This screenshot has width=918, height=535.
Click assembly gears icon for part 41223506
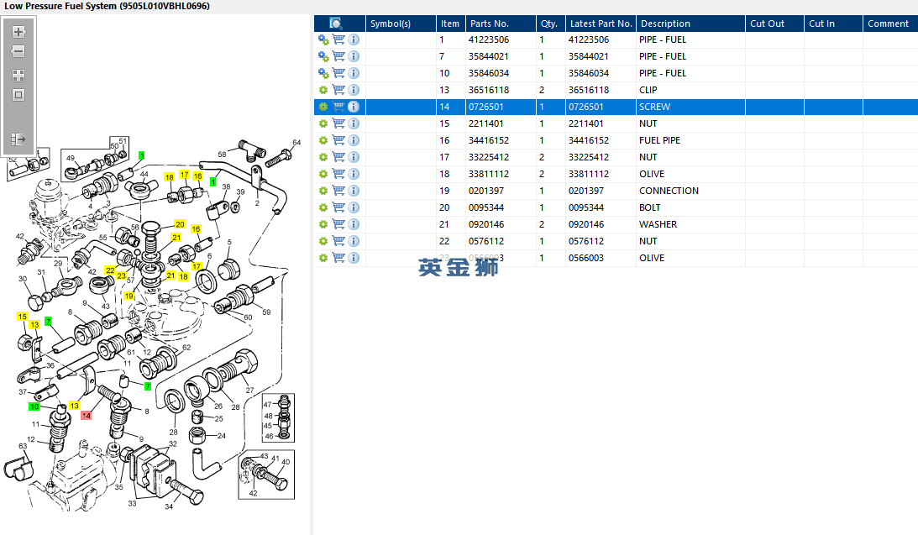[x=323, y=39]
